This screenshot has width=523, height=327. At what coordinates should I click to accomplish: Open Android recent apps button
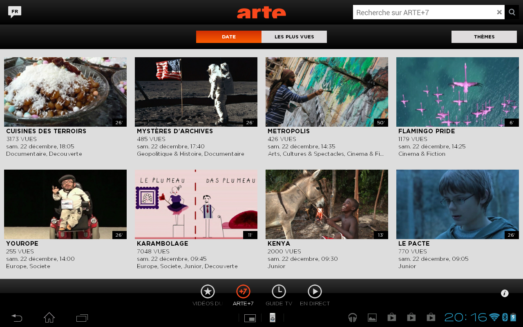click(x=82, y=318)
